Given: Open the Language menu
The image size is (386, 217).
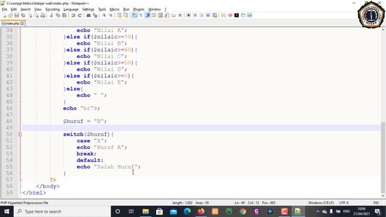Looking at the screenshot, I should (x=71, y=10).
